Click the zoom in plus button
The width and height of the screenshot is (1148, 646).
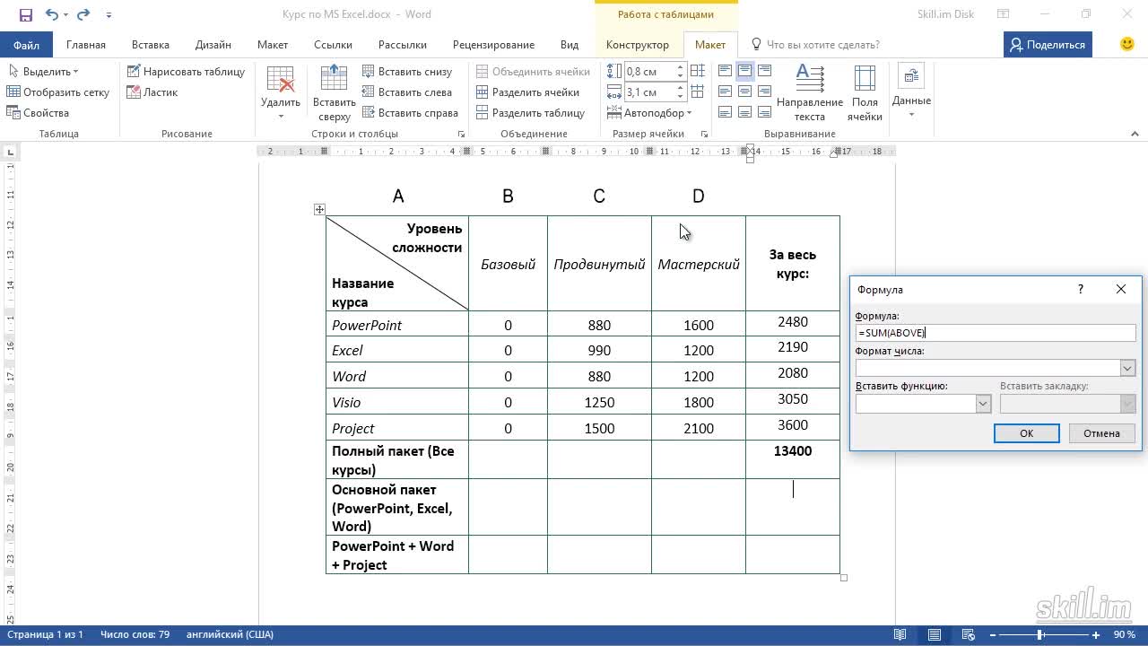pyautogui.click(x=1096, y=634)
